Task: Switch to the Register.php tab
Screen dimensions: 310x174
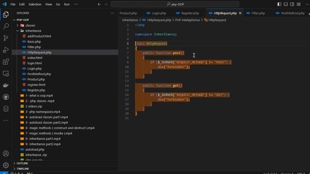Action: click(x=190, y=13)
